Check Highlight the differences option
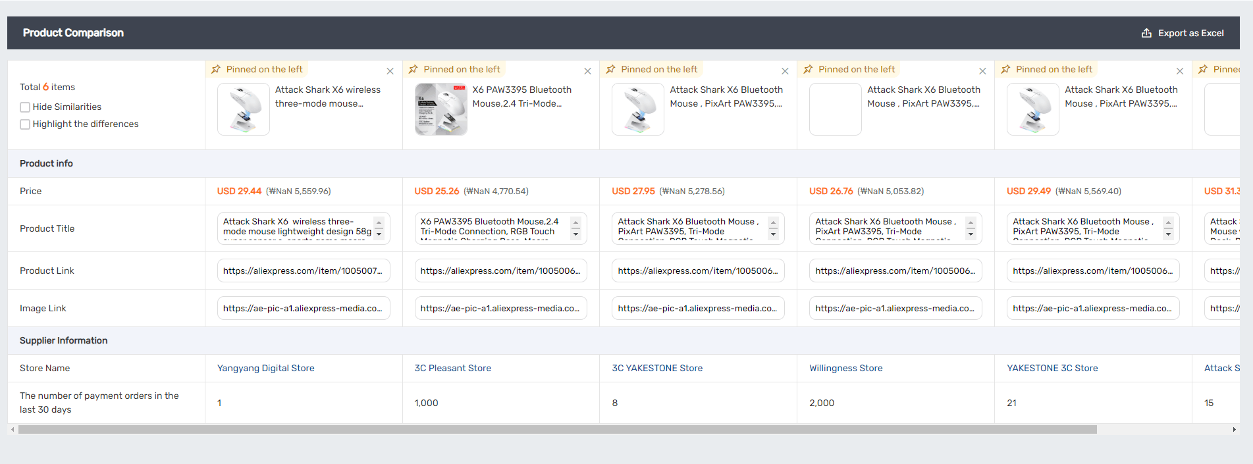The image size is (1253, 464). (x=25, y=124)
